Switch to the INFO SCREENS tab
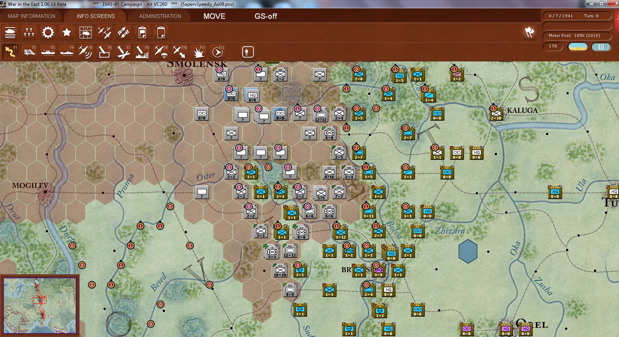 96,16
